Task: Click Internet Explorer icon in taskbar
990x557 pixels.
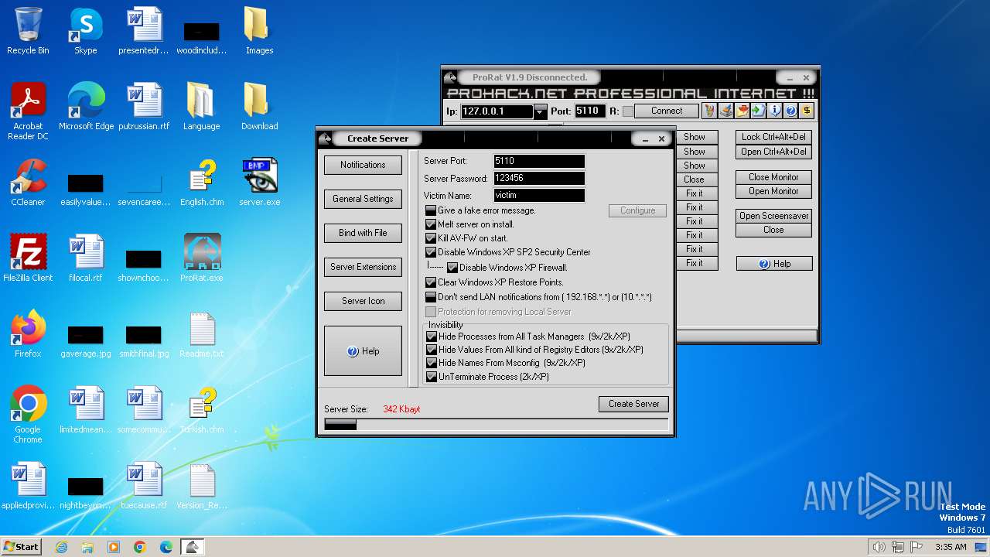Action: [62, 547]
